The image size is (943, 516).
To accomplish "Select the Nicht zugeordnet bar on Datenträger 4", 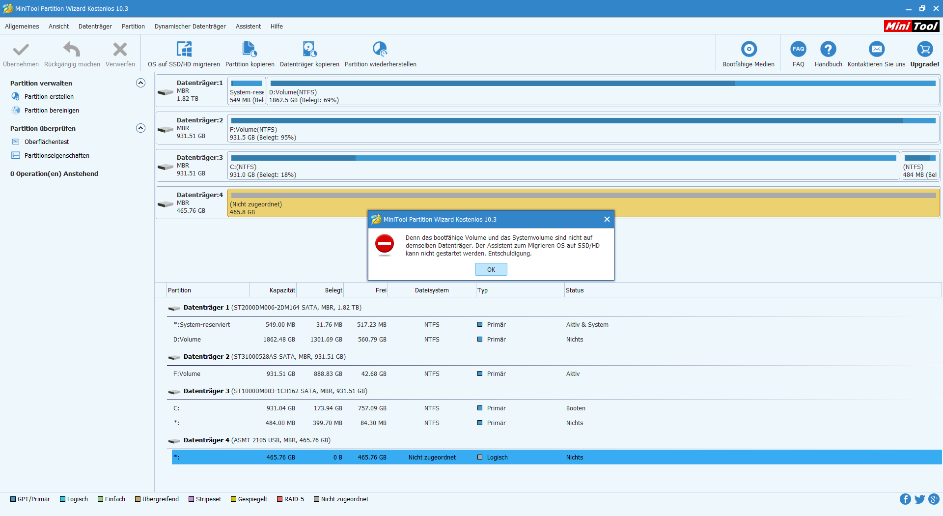I will tap(583, 203).
